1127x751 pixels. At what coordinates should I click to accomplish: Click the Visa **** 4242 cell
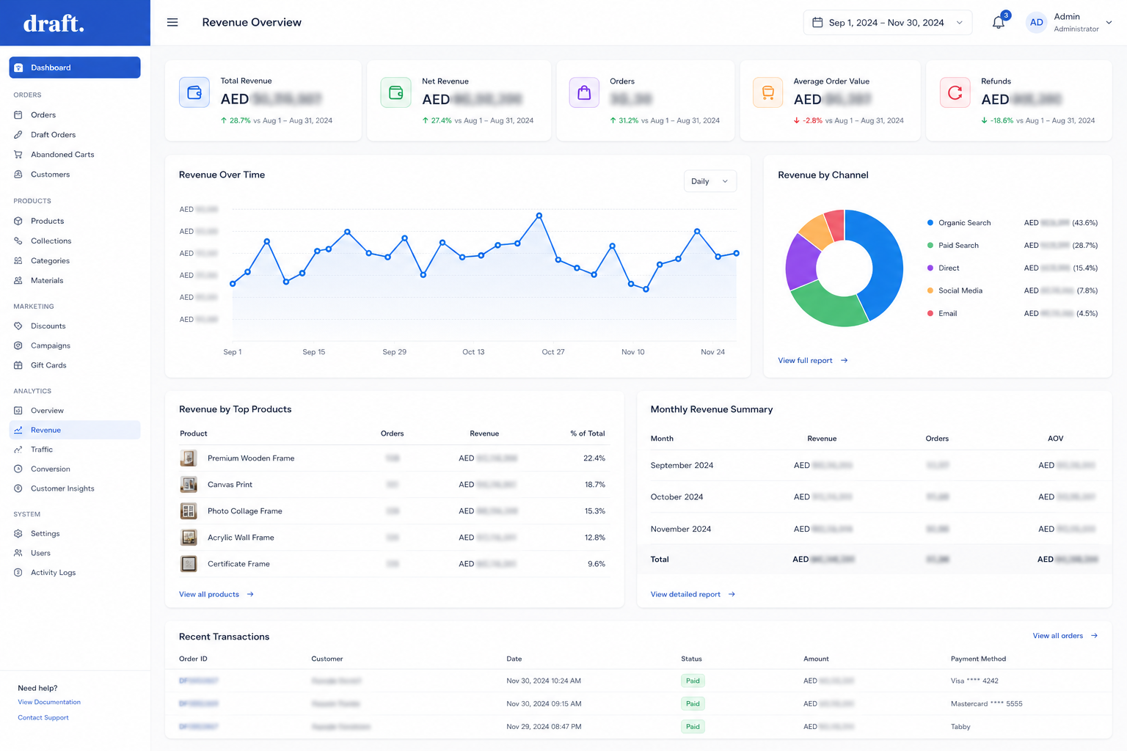974,681
